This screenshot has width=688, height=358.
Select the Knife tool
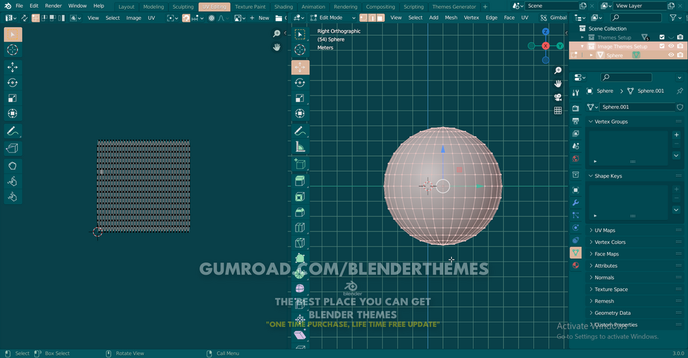click(x=300, y=243)
